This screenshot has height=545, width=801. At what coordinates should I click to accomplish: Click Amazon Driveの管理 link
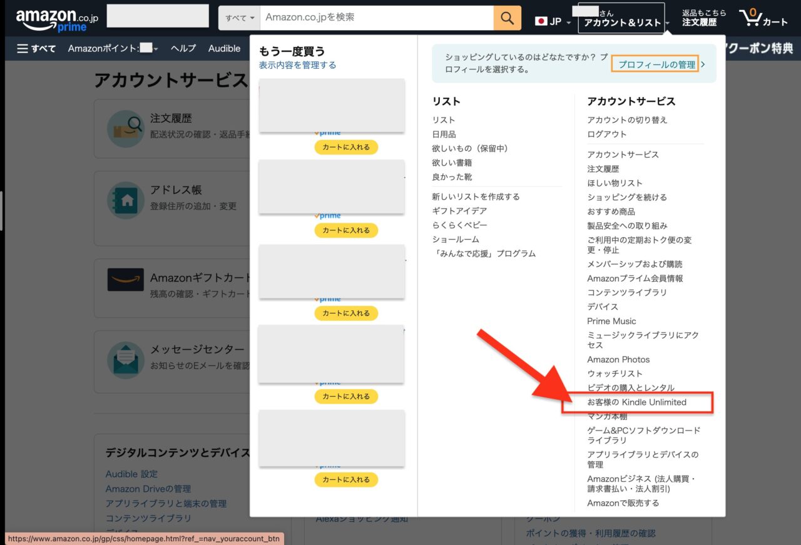148,489
